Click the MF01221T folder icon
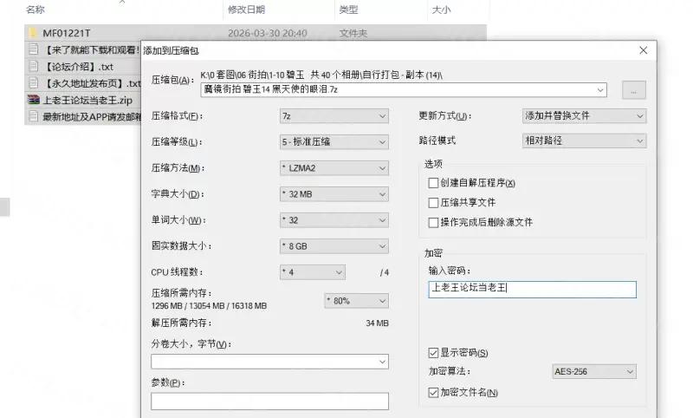 [33, 34]
